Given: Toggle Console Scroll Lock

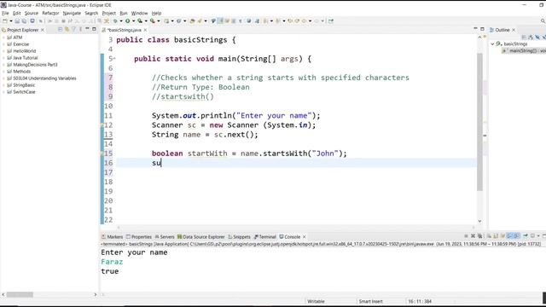Looking at the screenshot, I should pyautogui.click(x=495, y=236).
